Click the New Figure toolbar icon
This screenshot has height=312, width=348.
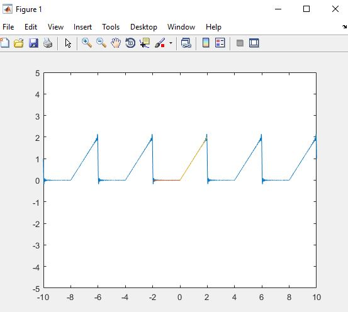[x=4, y=43]
